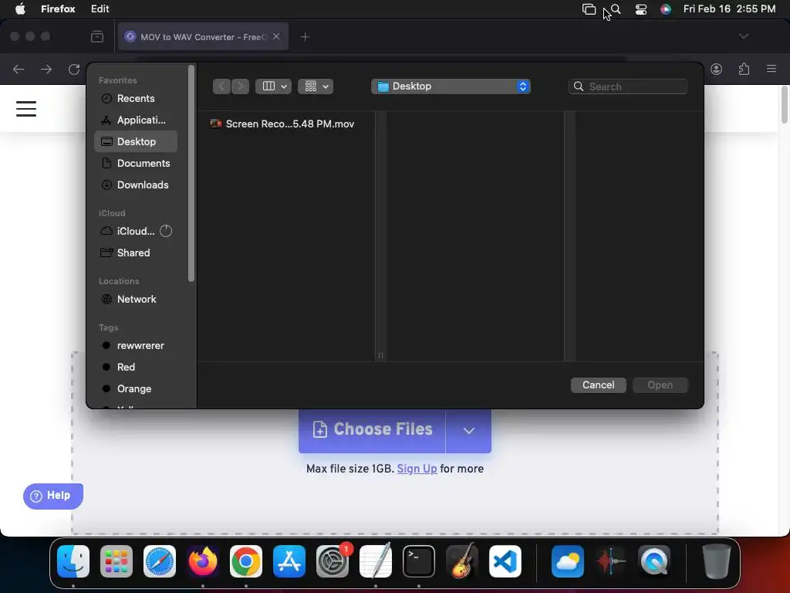Select Network in the sidebar
Image resolution: width=790 pixels, height=593 pixels.
(x=136, y=300)
